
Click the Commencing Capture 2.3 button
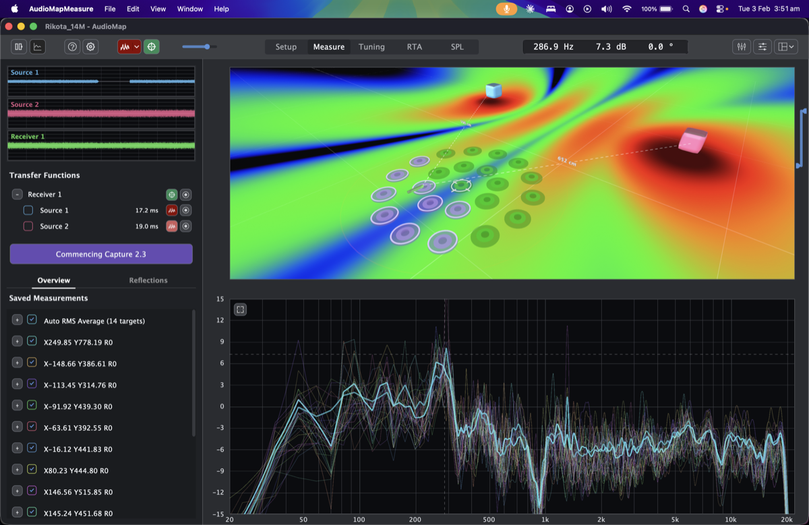pos(101,254)
